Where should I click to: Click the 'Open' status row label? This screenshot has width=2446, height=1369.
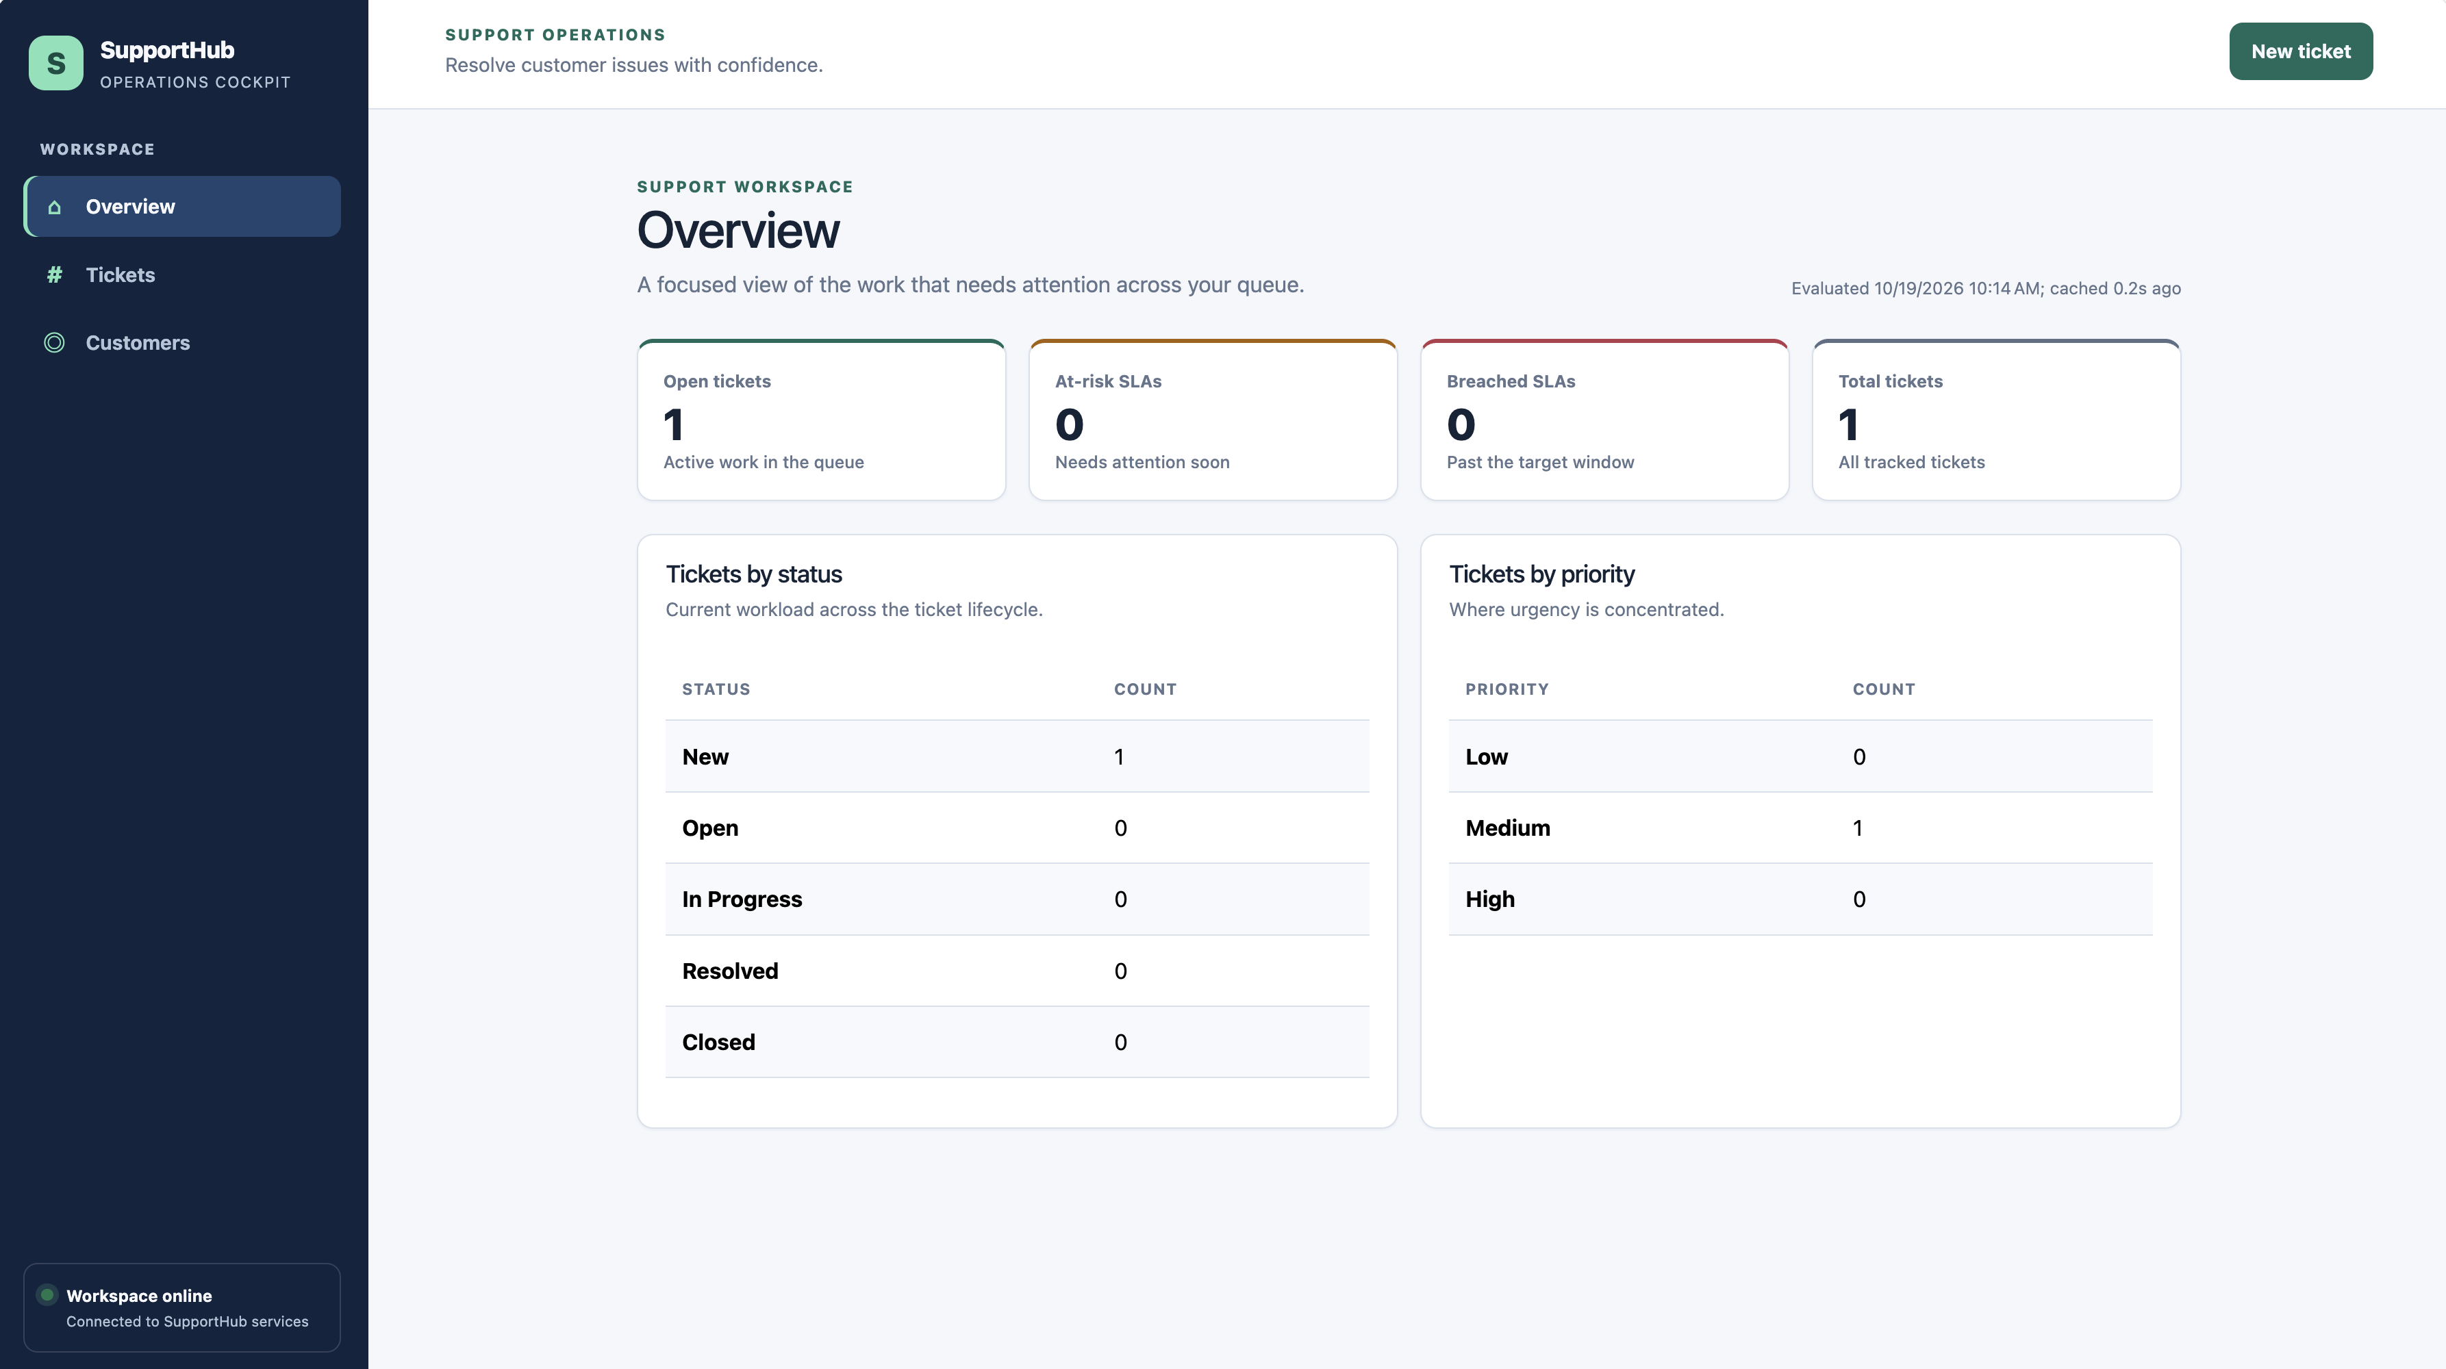[x=710, y=828]
